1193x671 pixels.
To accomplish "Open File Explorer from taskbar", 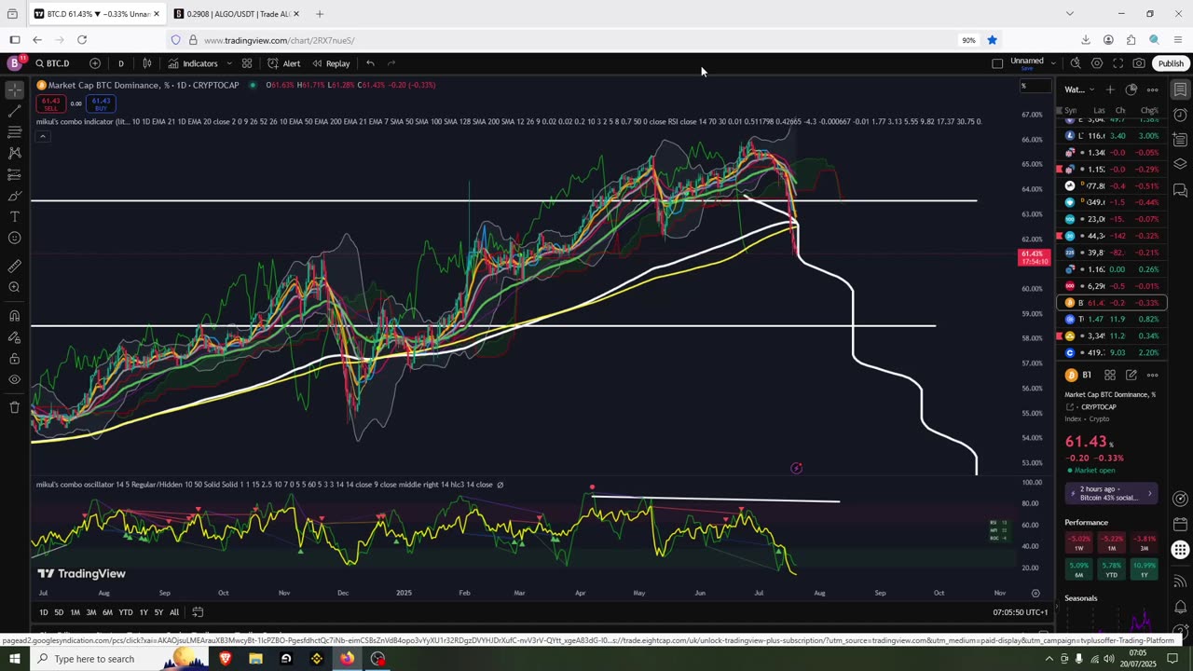I will pyautogui.click(x=255, y=659).
